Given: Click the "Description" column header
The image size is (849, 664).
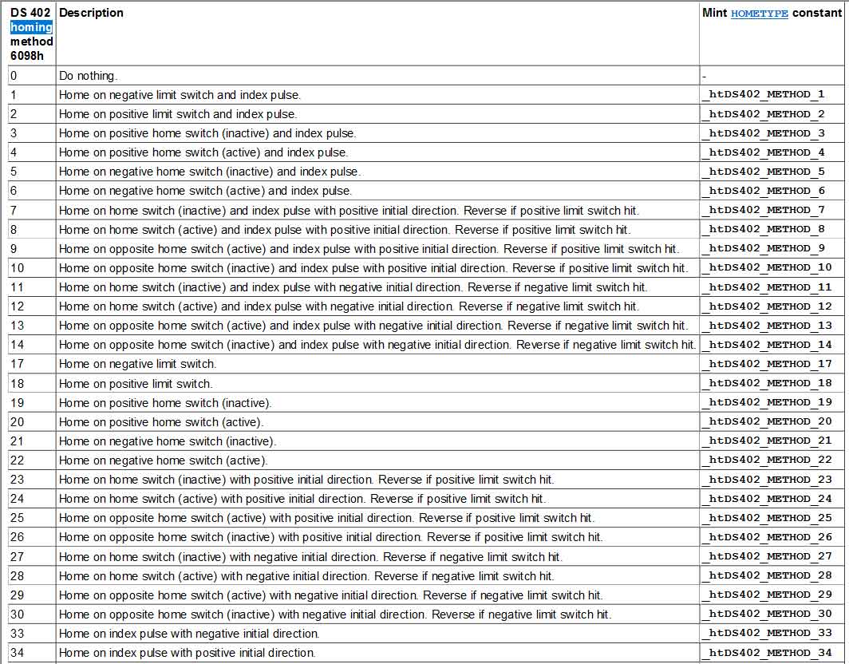Looking at the screenshot, I should (x=92, y=13).
